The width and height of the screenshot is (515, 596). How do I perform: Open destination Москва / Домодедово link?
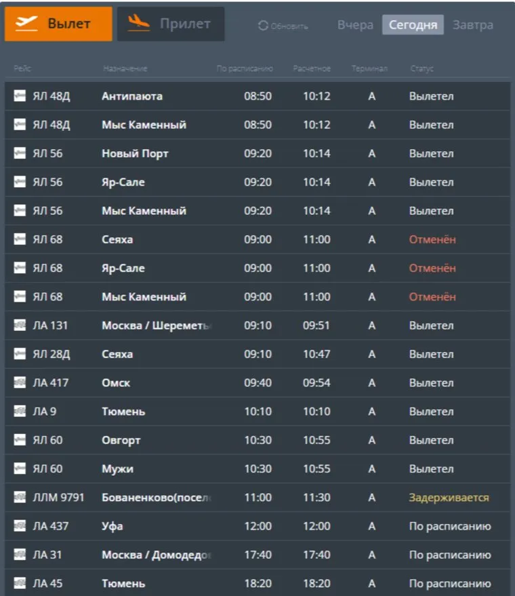point(157,555)
